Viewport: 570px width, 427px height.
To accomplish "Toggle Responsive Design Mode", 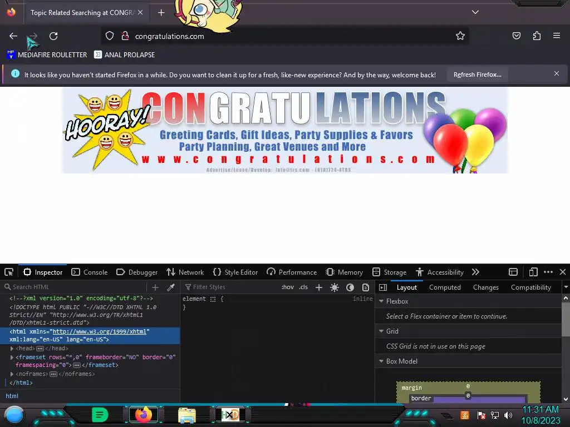I will pos(533,272).
